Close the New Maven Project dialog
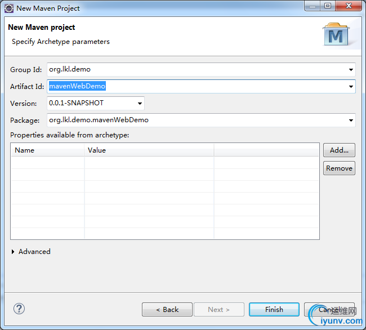This screenshot has width=366, height=330. [349, 6]
